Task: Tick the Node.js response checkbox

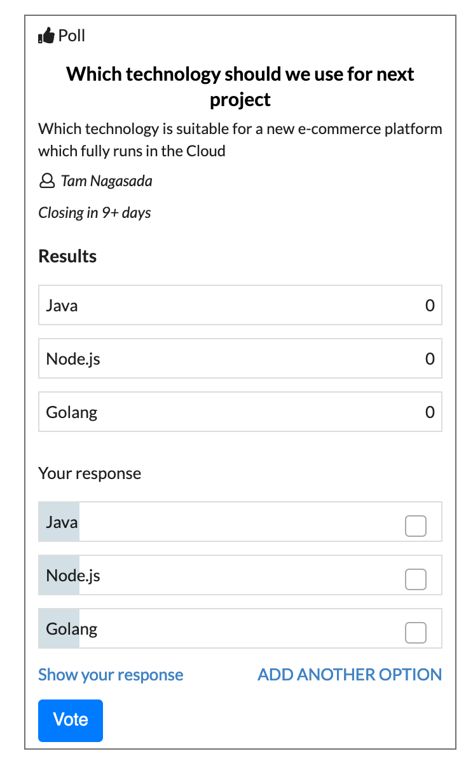Action: tap(416, 579)
